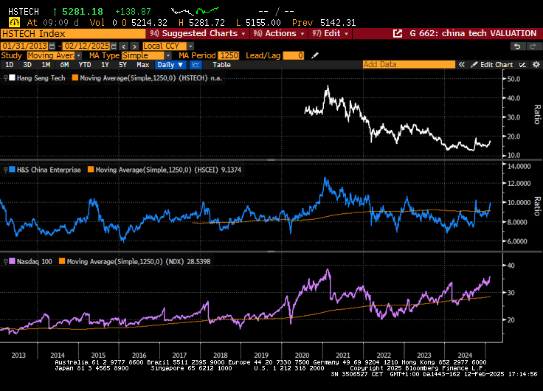Viewport: 543px width, 391px height.
Task: Click the Prev close value 5142.31
Action: [338, 23]
